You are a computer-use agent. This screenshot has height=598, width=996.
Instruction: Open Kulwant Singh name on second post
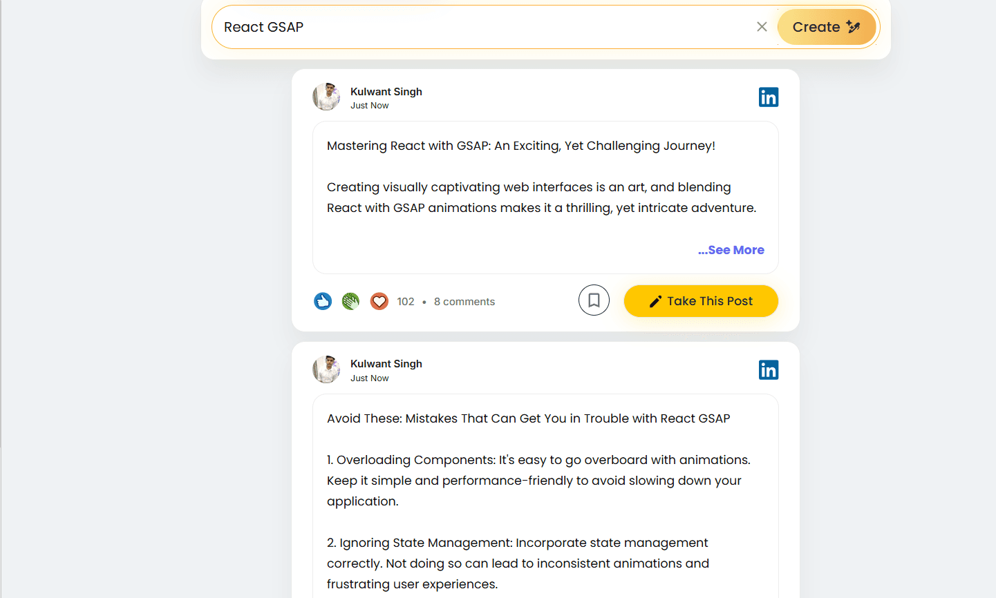click(386, 364)
